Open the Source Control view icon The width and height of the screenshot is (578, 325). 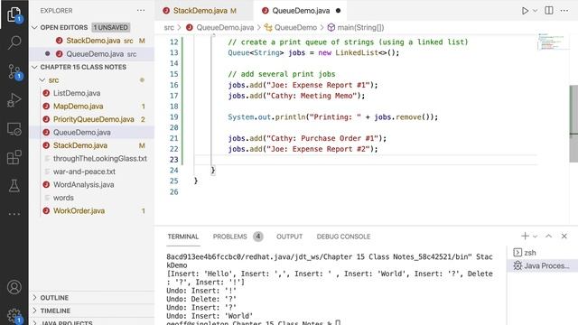(14, 71)
